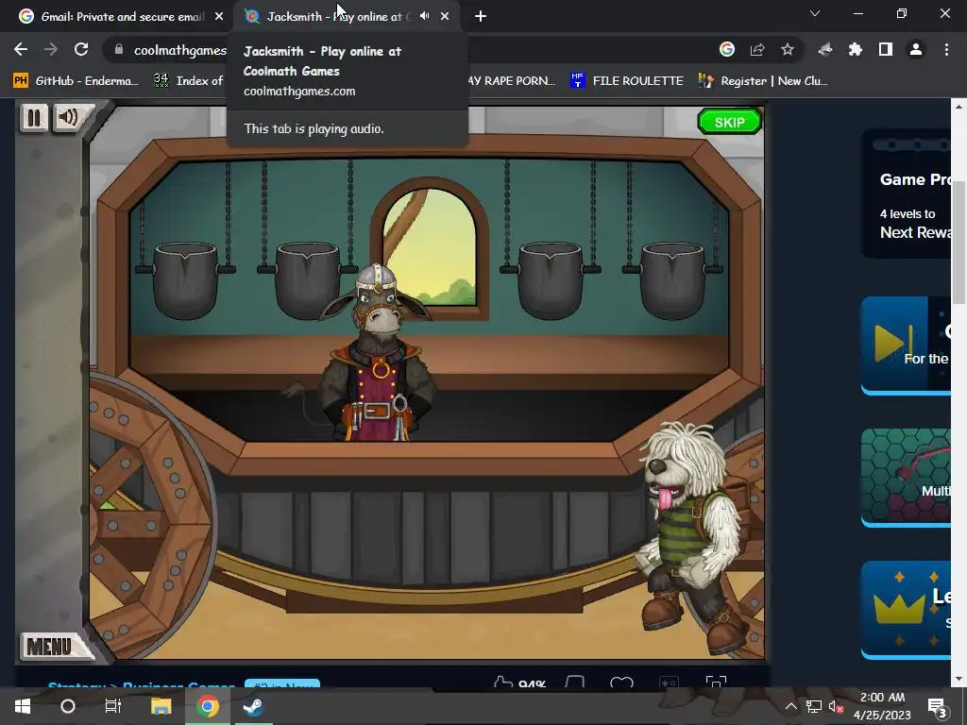The width and height of the screenshot is (967, 725).
Task: Open the notification center
Action: tap(938, 706)
